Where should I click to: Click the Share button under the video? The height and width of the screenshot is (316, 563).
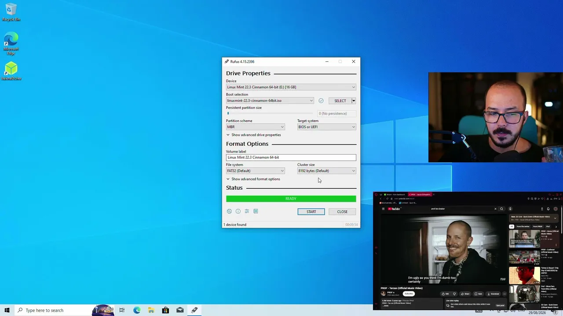465,294
